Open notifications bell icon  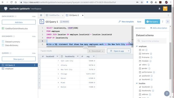click(160, 8)
